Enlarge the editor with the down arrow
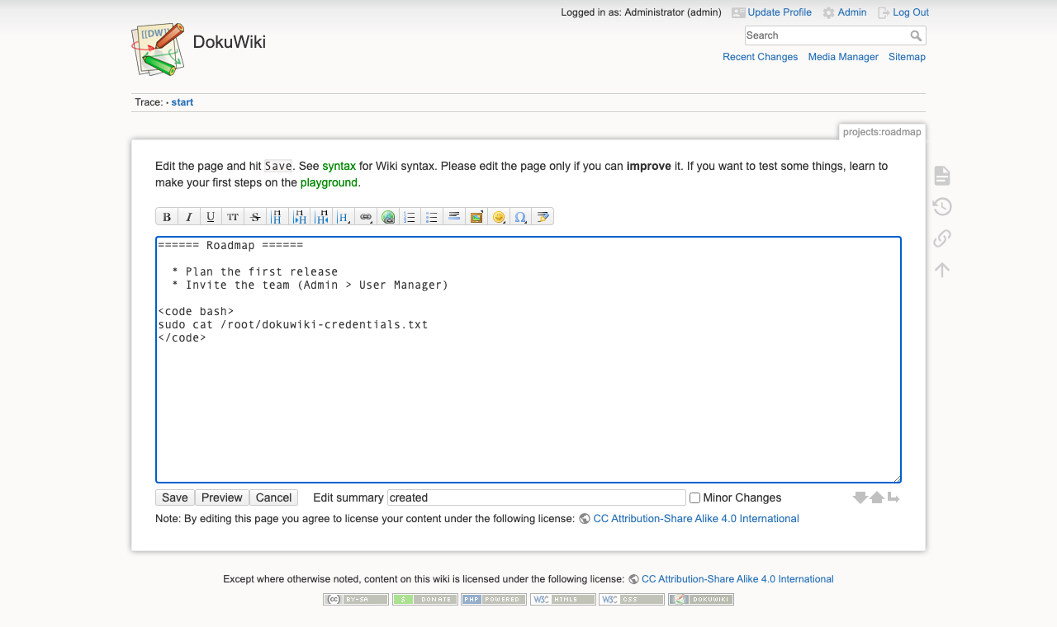The image size is (1057, 627). click(860, 497)
